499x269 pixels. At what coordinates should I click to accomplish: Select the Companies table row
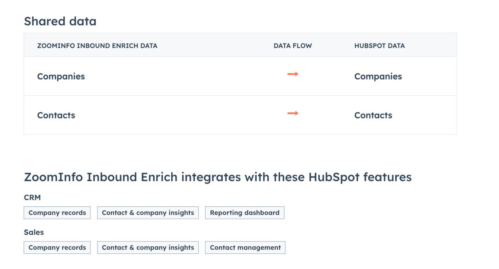240,76
